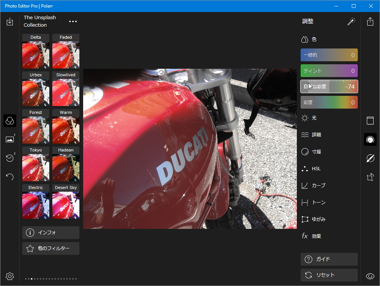Viewport: 380px width, 286px height.
Task: Apply the Tokyo filter
Action: pyautogui.click(x=36, y=164)
